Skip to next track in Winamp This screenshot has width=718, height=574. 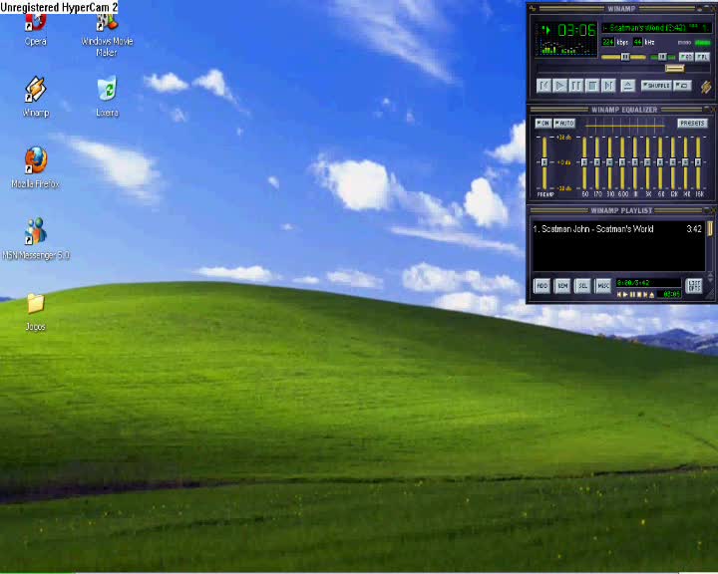(608, 86)
